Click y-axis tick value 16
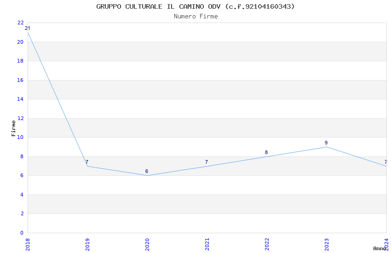 pos(20,80)
